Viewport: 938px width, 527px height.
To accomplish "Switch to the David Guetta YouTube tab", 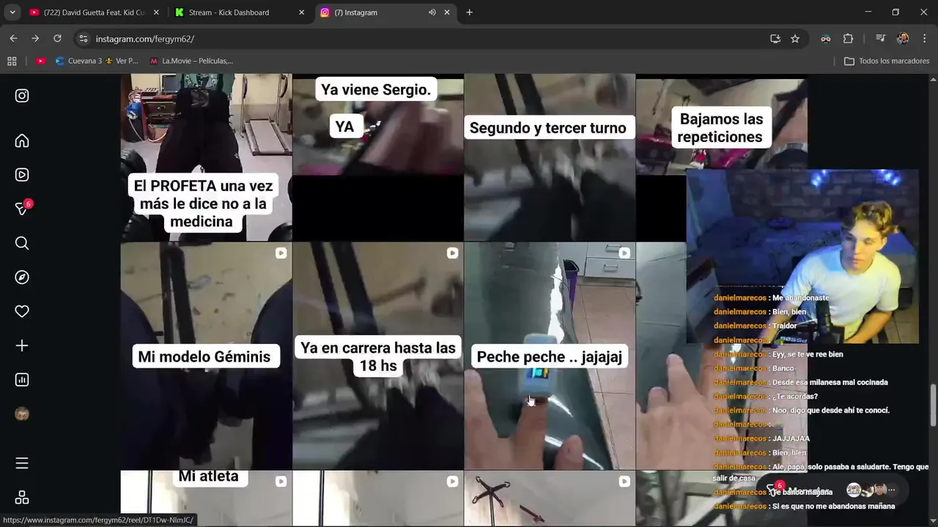I will click(95, 12).
